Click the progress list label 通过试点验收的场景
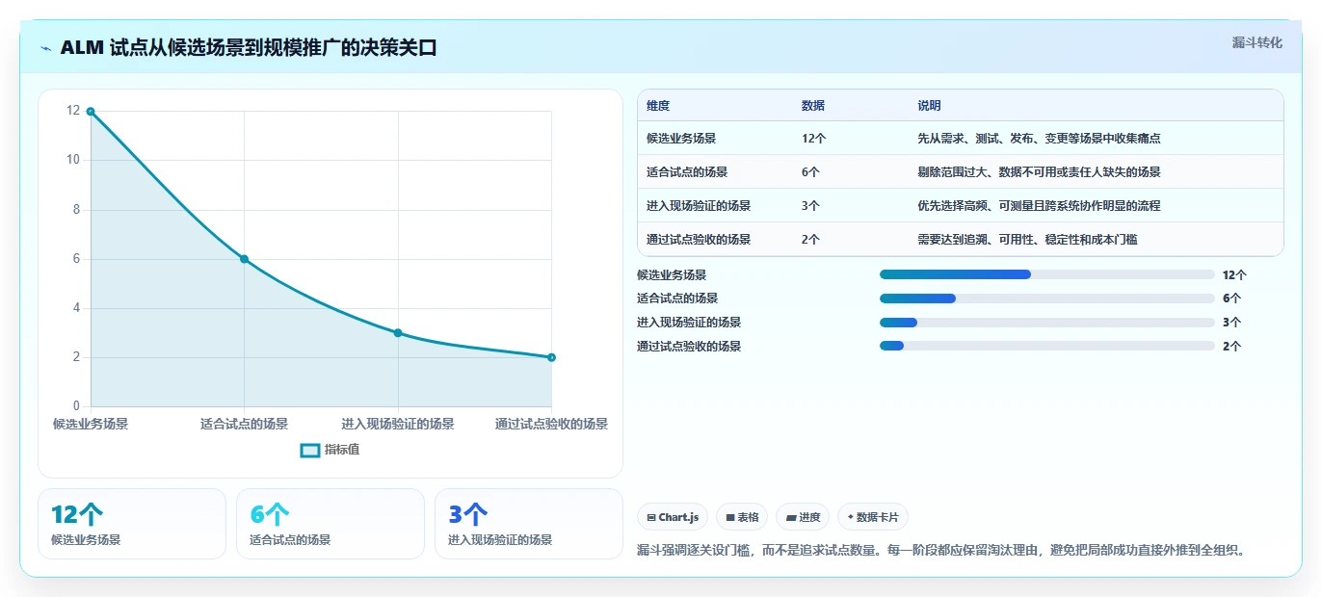 tap(689, 346)
